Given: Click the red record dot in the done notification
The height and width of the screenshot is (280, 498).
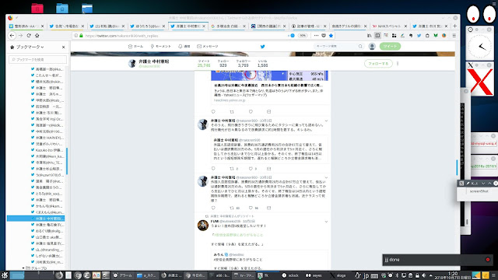Looking at the screenshot, I should point(488,260).
